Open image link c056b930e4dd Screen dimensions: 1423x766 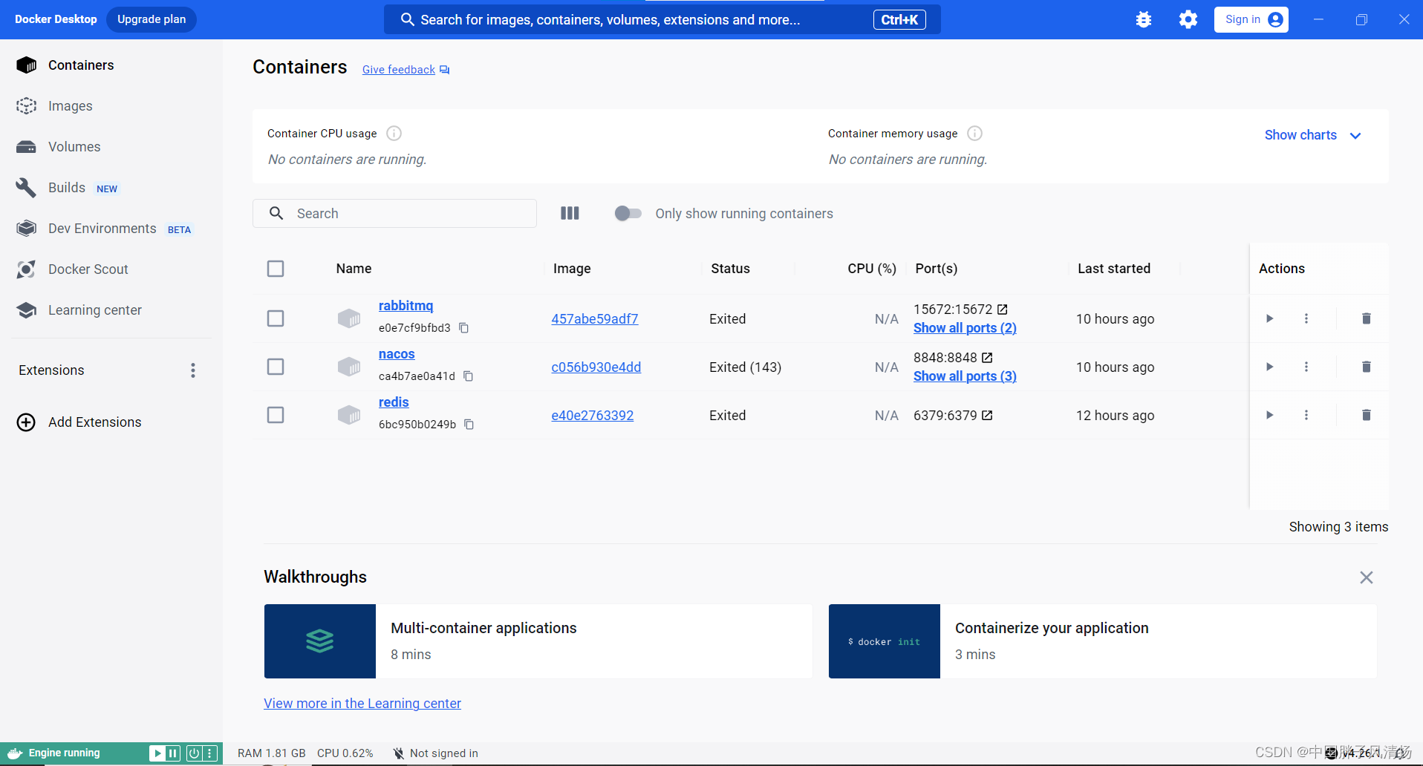pyautogui.click(x=596, y=367)
